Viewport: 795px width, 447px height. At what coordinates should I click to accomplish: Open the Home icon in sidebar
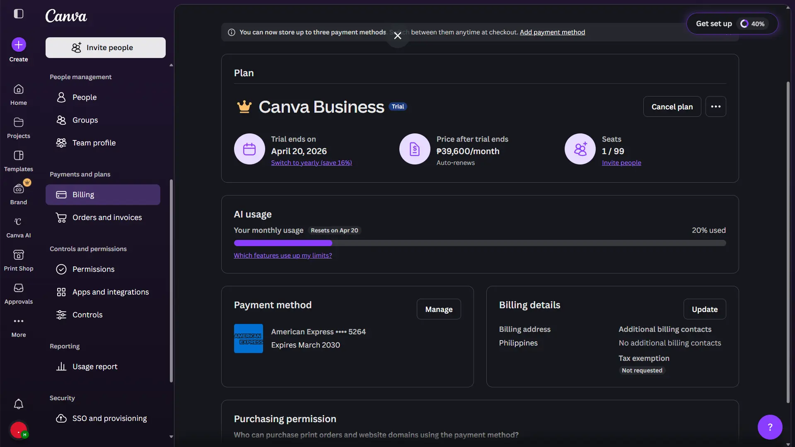[19, 89]
